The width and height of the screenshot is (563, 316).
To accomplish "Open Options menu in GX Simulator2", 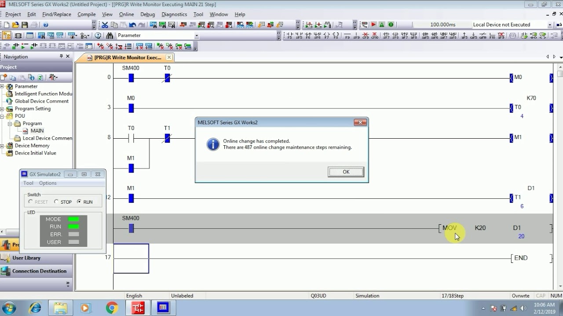I will tap(48, 183).
